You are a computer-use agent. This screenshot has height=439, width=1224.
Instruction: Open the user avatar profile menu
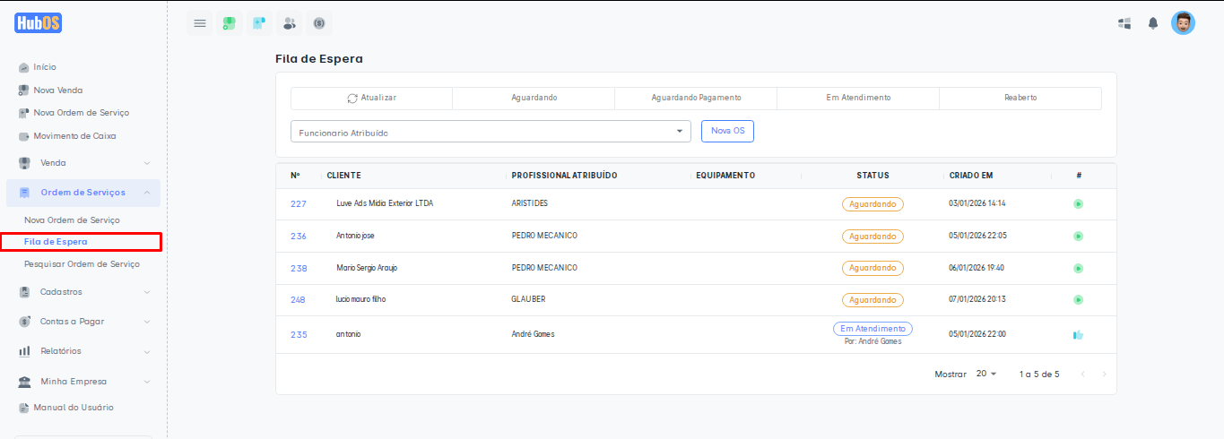click(x=1183, y=23)
